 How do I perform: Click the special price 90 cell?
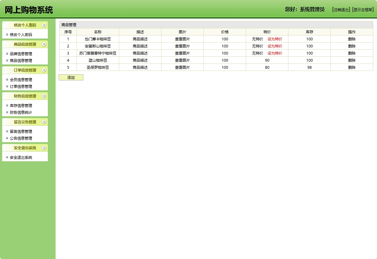click(267, 60)
